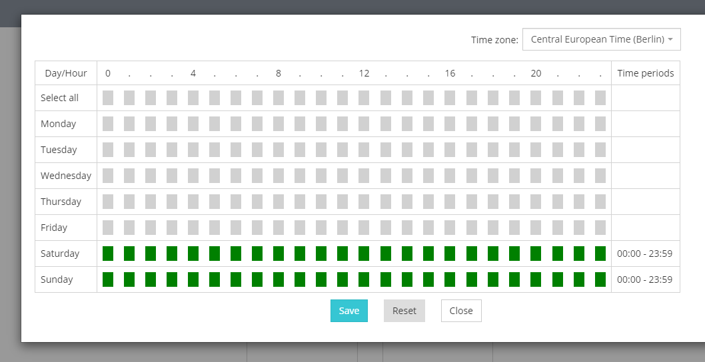Click the Time zone dropdown arrow
This screenshot has width=705, height=362.
click(x=670, y=39)
